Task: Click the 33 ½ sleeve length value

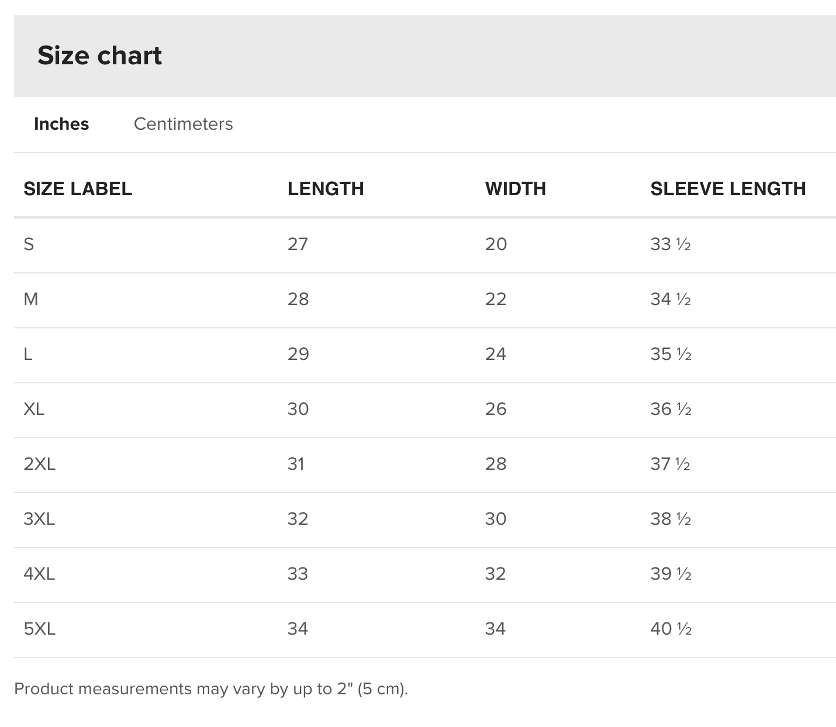Action: 671,244
